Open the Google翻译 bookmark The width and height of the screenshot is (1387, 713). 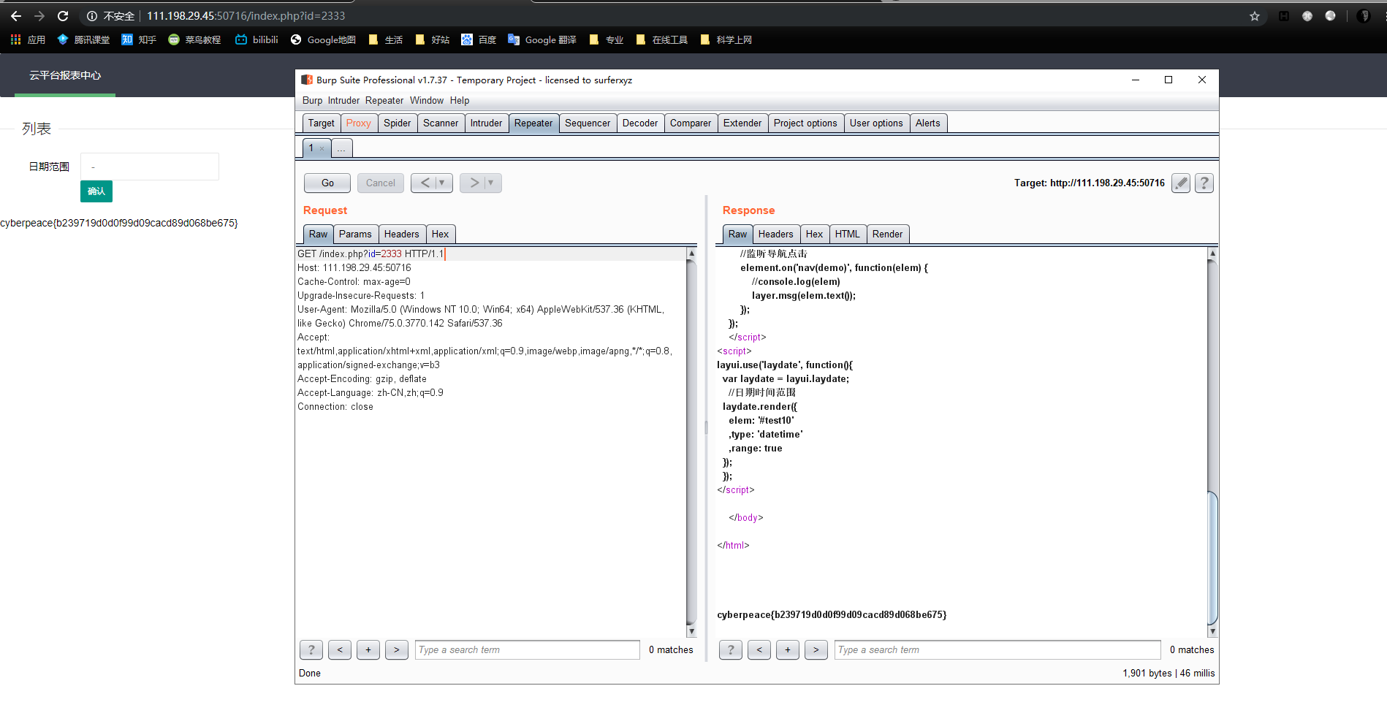point(542,39)
